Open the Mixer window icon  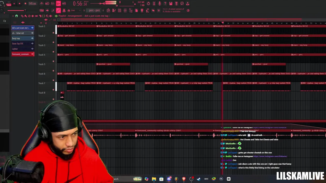coord(125,10)
